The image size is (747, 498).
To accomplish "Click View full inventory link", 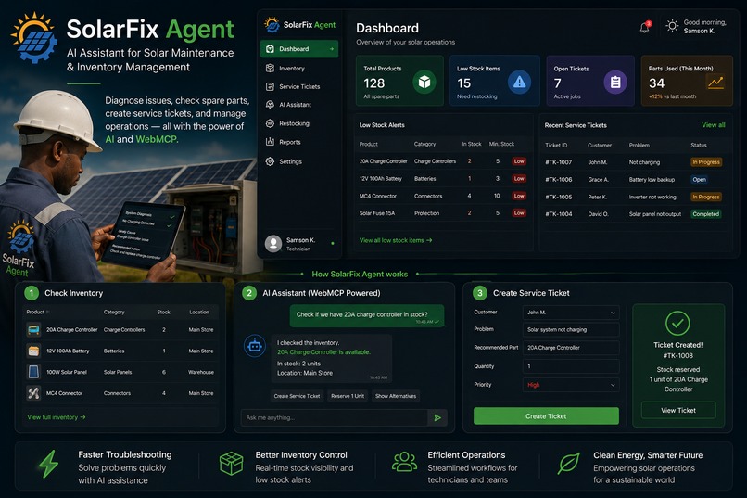I will [x=57, y=417].
